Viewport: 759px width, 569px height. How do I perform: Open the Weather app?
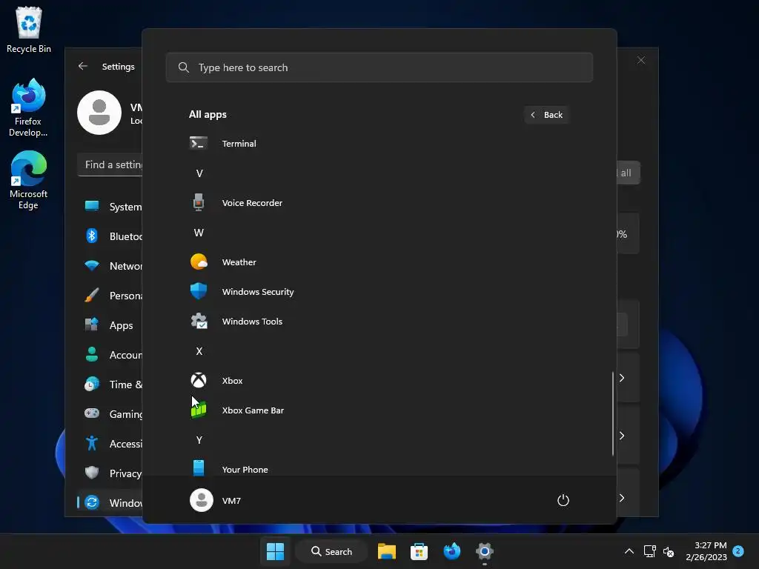point(379,262)
